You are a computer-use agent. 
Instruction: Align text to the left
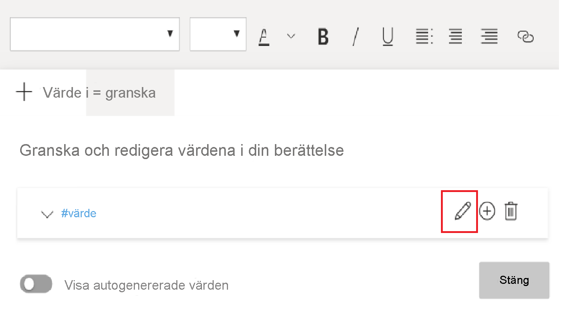point(424,36)
